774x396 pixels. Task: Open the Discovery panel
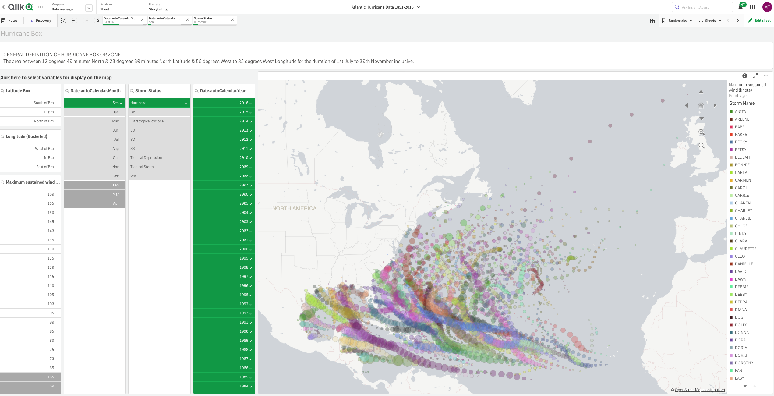(40, 20)
